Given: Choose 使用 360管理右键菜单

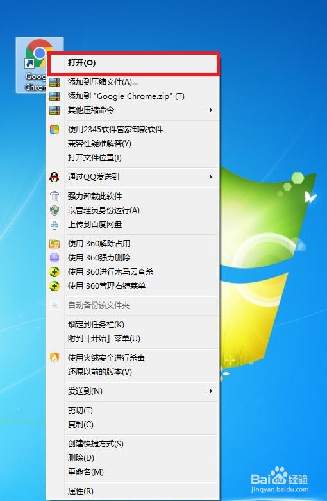Looking at the screenshot, I should (x=133, y=286).
